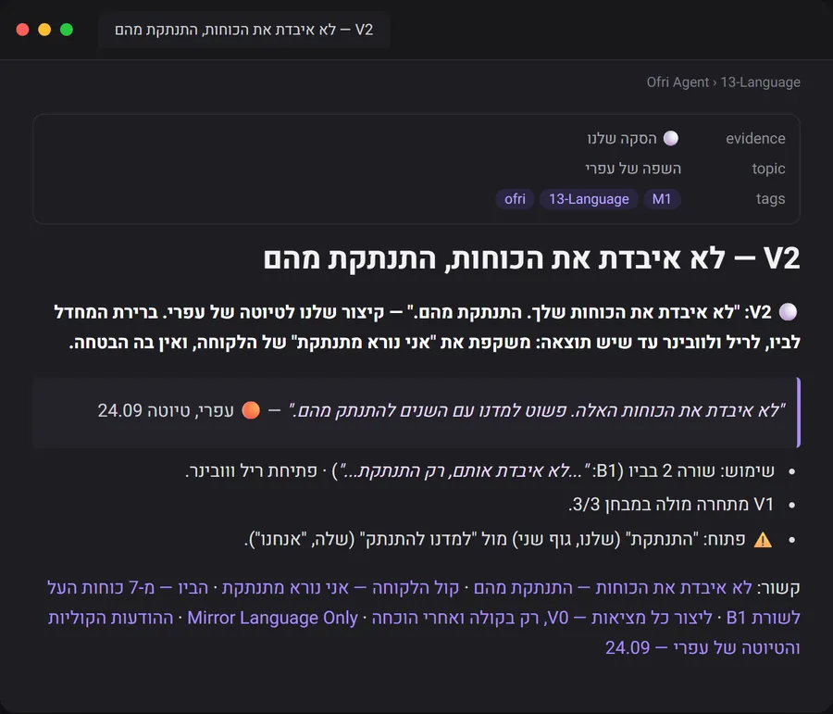Image resolution: width=833 pixels, height=714 pixels.
Task: Maximize the window with the green button
Action: [x=67, y=30]
